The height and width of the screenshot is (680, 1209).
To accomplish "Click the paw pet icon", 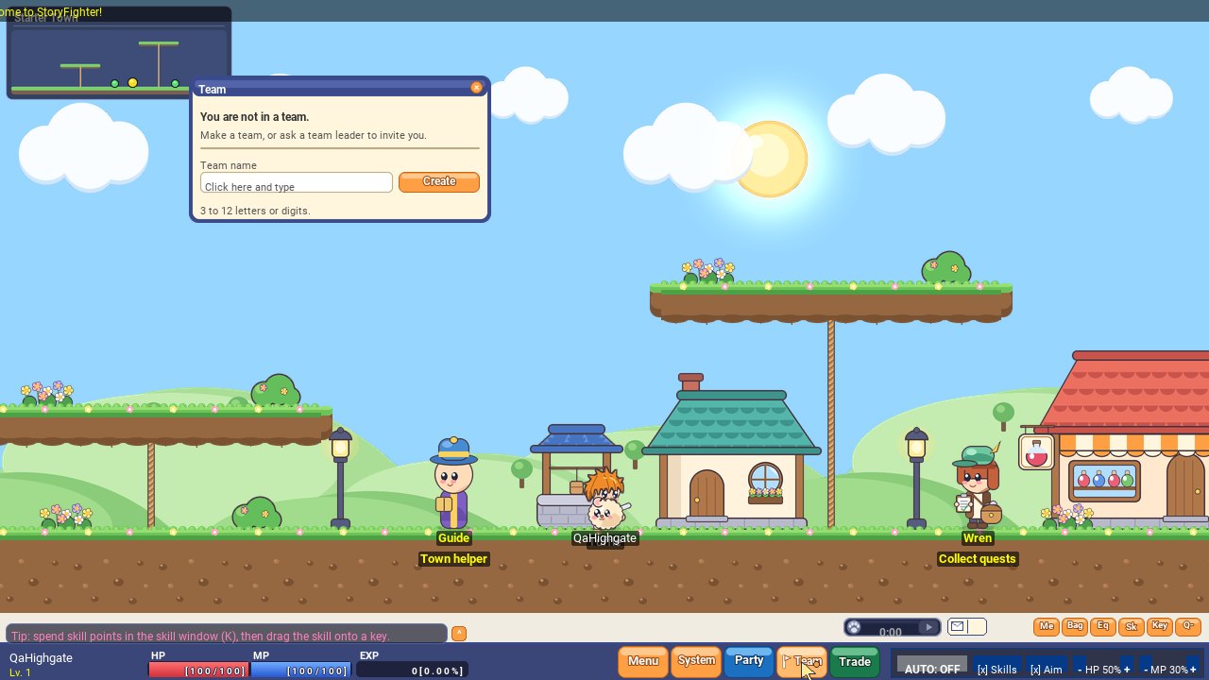I will tap(855, 627).
